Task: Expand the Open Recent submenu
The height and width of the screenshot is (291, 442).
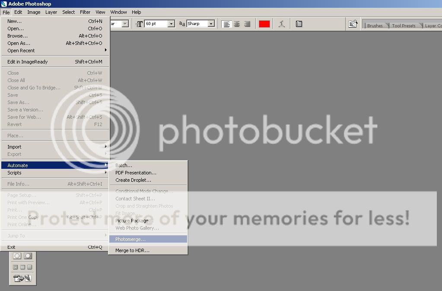Action: [x=56, y=51]
